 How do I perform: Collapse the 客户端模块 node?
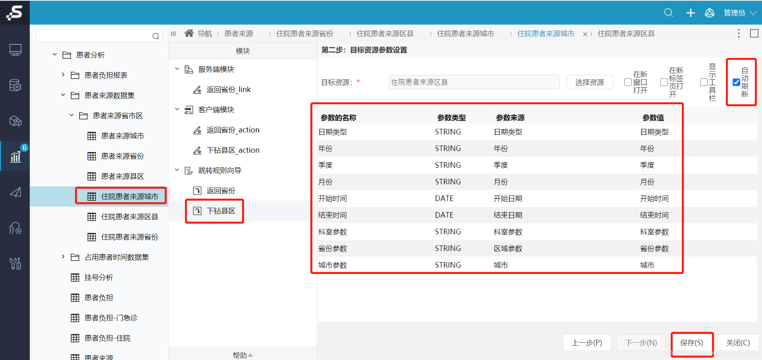click(177, 109)
